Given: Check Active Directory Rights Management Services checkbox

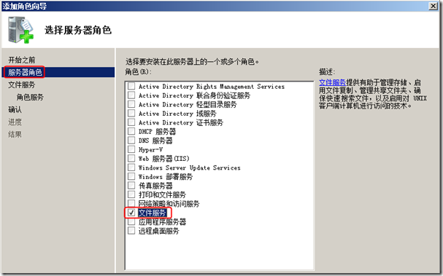Looking at the screenshot, I should (131, 86).
